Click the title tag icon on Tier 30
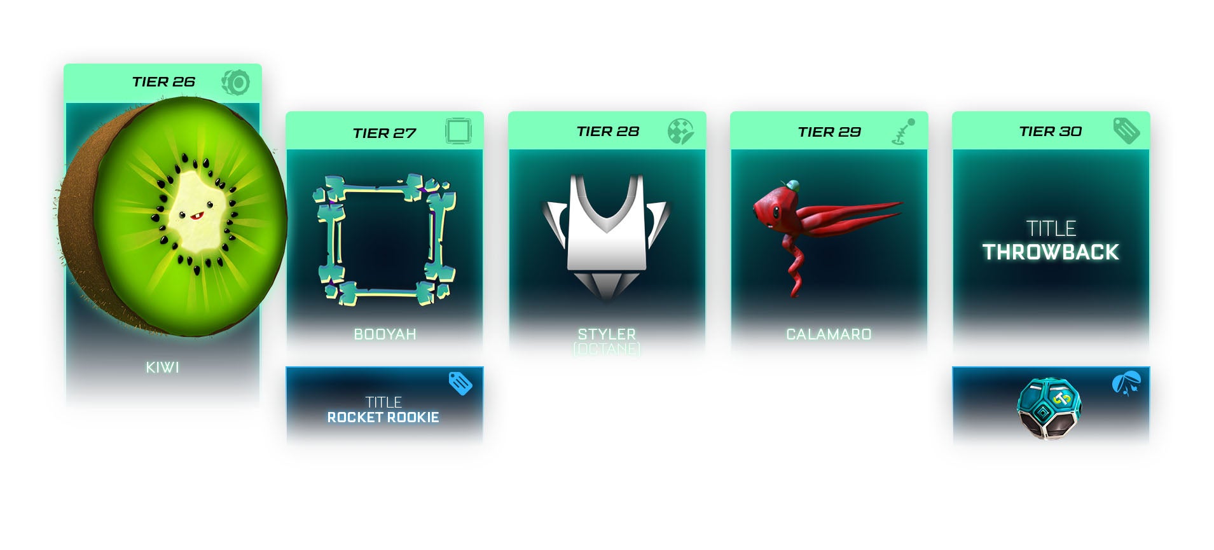The image size is (1214, 550). [x=1126, y=130]
